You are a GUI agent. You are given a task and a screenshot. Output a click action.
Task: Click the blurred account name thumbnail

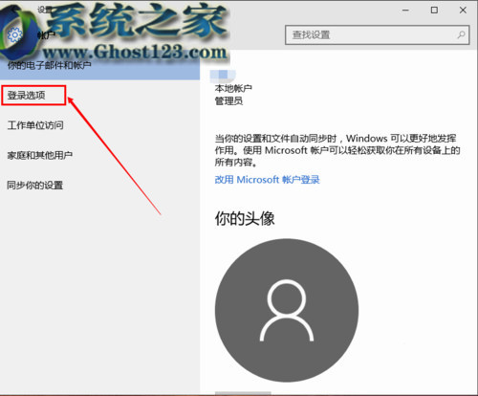tap(223, 75)
